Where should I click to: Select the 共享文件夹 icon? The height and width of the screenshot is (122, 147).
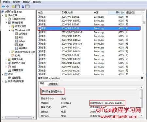(x=9, y=59)
